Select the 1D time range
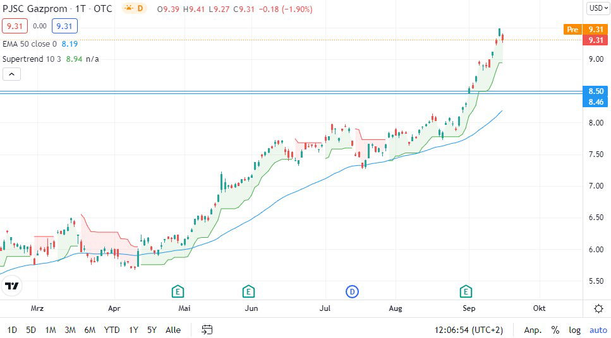The image size is (611, 338). 12,330
